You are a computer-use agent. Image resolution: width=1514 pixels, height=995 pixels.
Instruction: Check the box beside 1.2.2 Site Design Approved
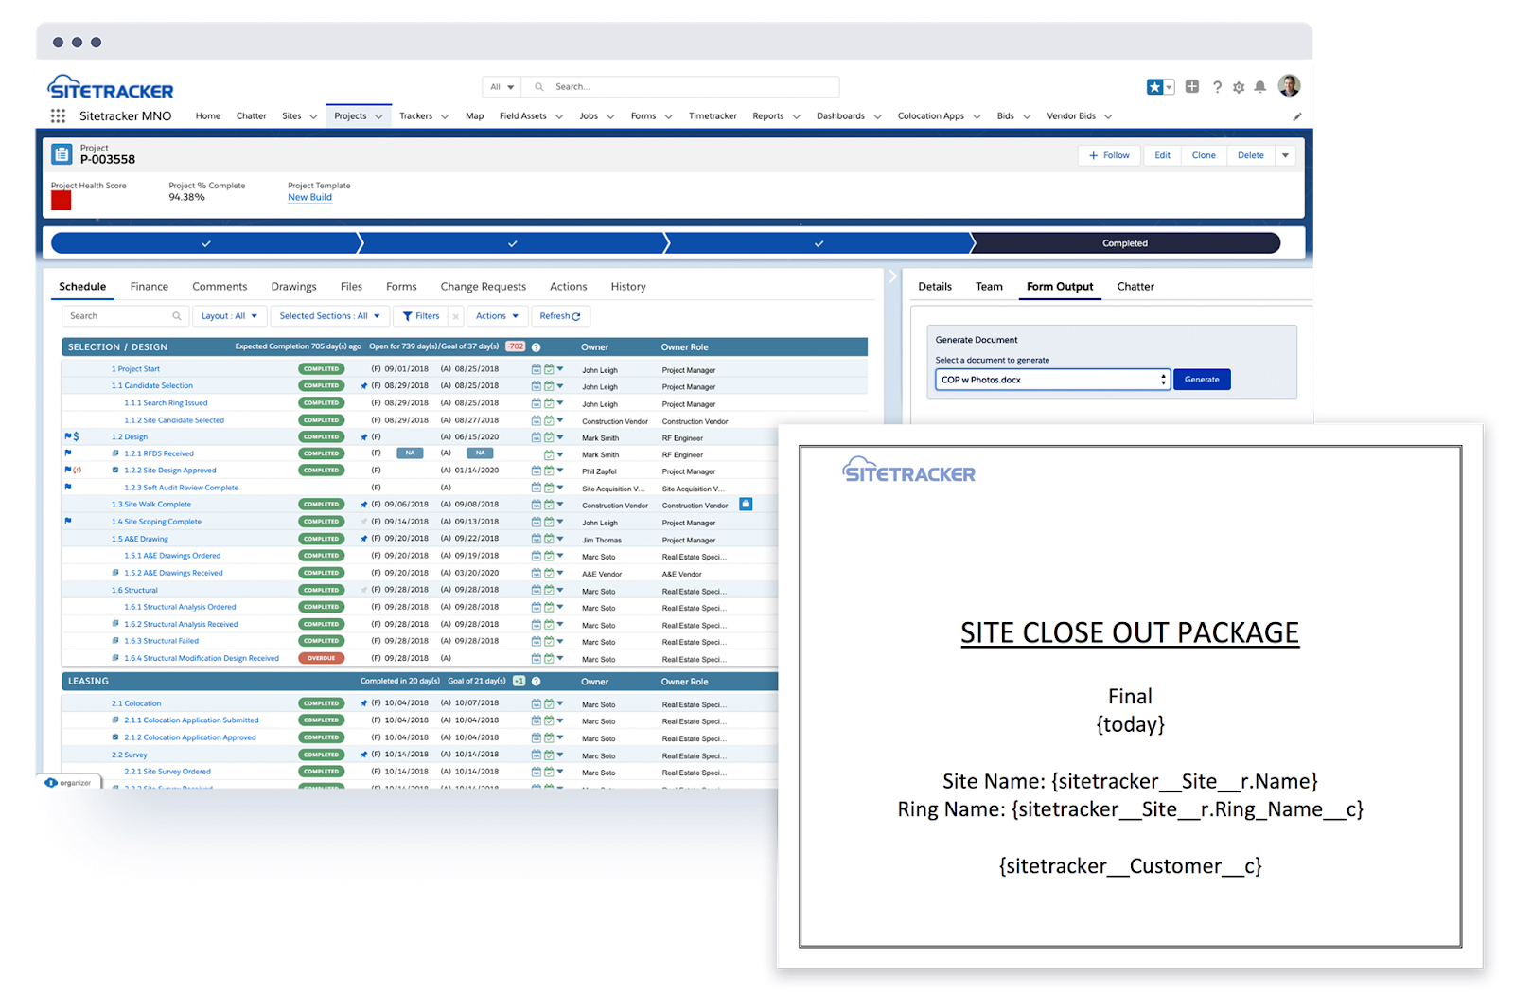pos(115,471)
